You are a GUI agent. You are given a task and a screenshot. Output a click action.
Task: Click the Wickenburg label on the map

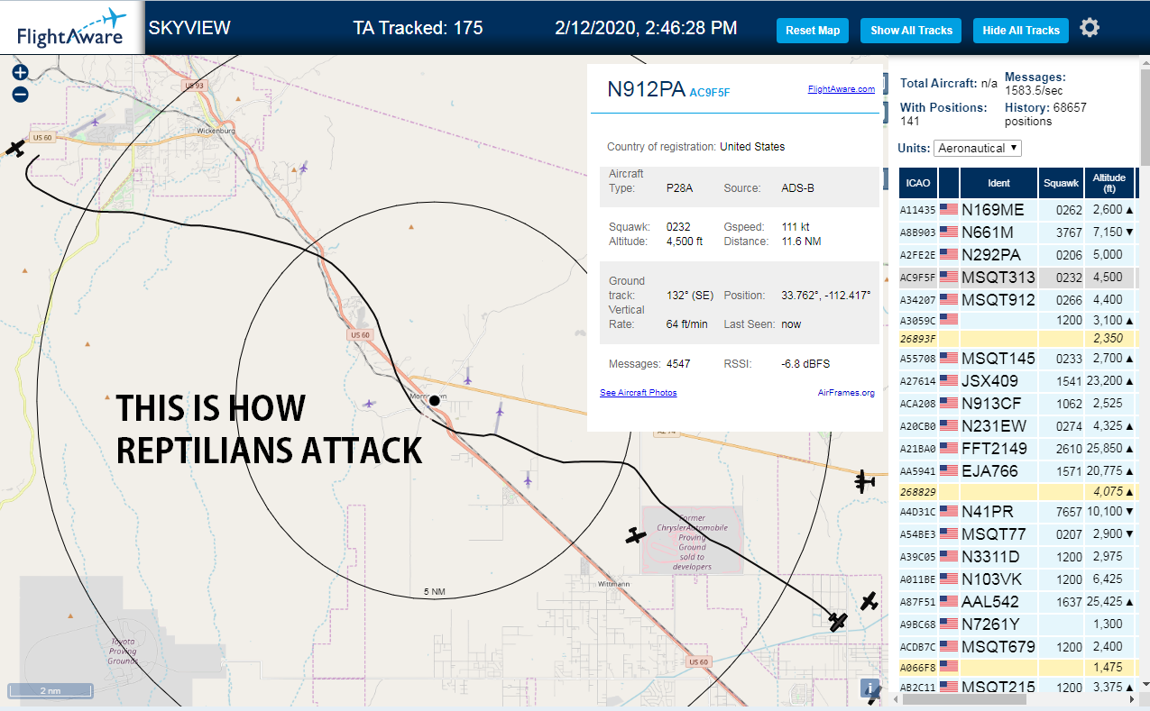coord(216,131)
